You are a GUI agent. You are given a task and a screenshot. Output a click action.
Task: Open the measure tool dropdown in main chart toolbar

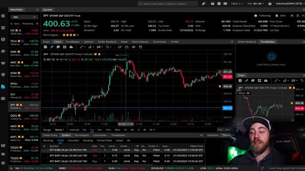(100, 47)
